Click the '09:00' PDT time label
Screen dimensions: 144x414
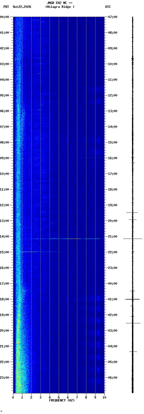coord(4,158)
